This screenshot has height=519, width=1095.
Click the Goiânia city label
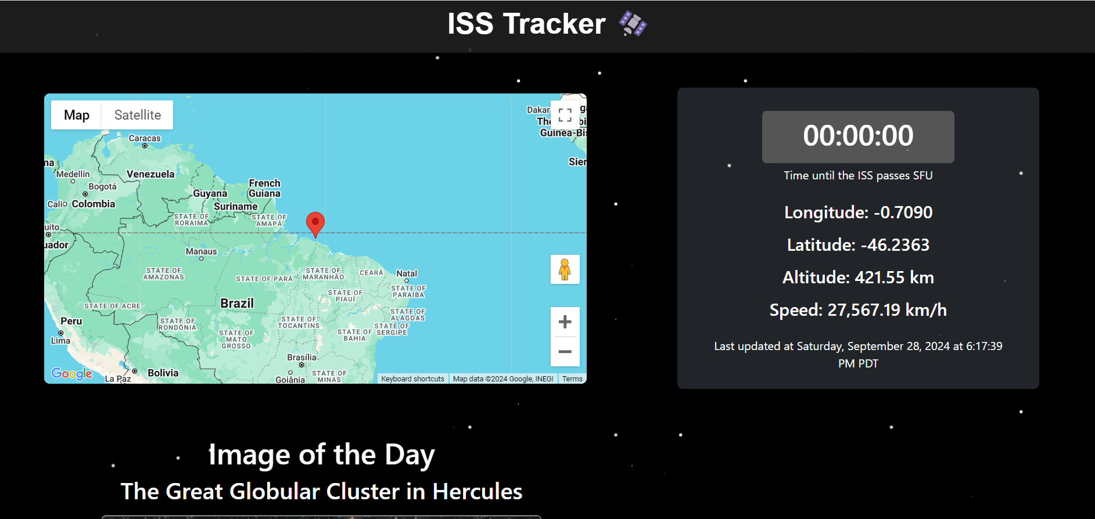click(x=290, y=380)
